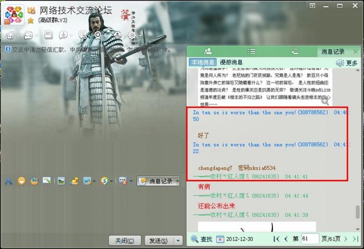364x249 pixels.
Task: Click the circular search icon in top toolbar
Action: tap(98, 35)
